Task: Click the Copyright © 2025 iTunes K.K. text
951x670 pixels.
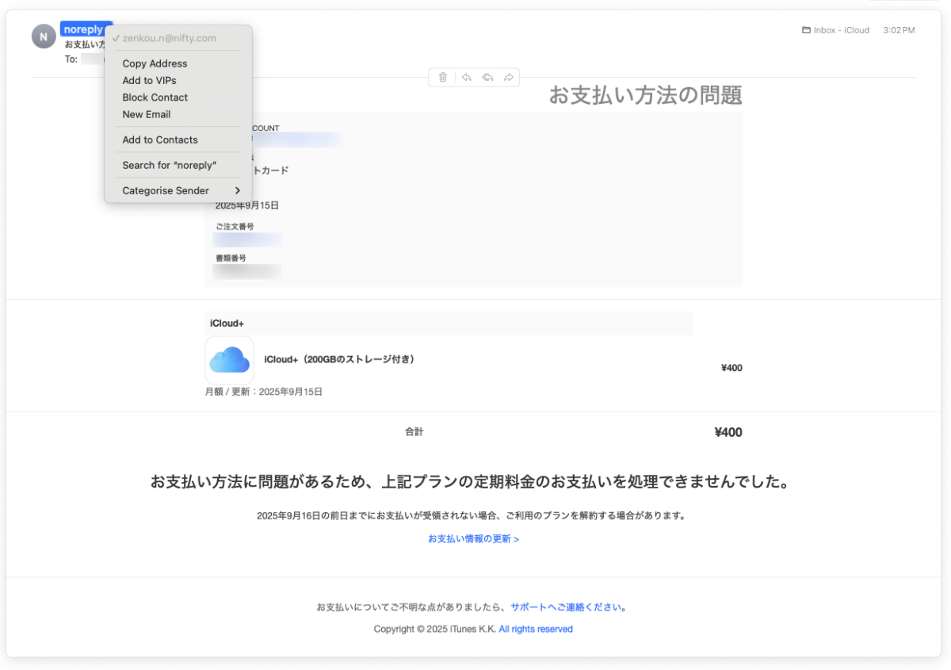Action: point(434,629)
